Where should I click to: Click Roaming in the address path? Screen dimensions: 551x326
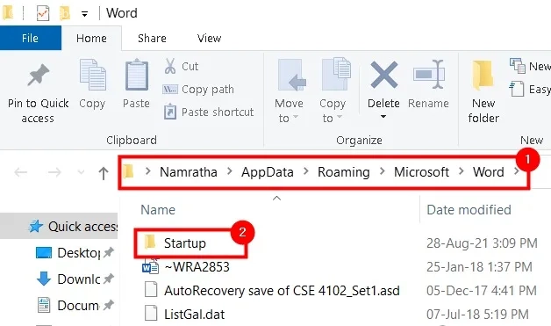click(344, 172)
